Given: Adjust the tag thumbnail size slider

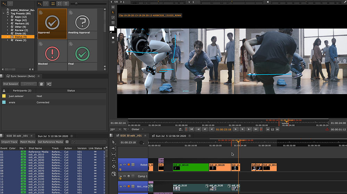Looking at the screenshot, I should (76, 3).
